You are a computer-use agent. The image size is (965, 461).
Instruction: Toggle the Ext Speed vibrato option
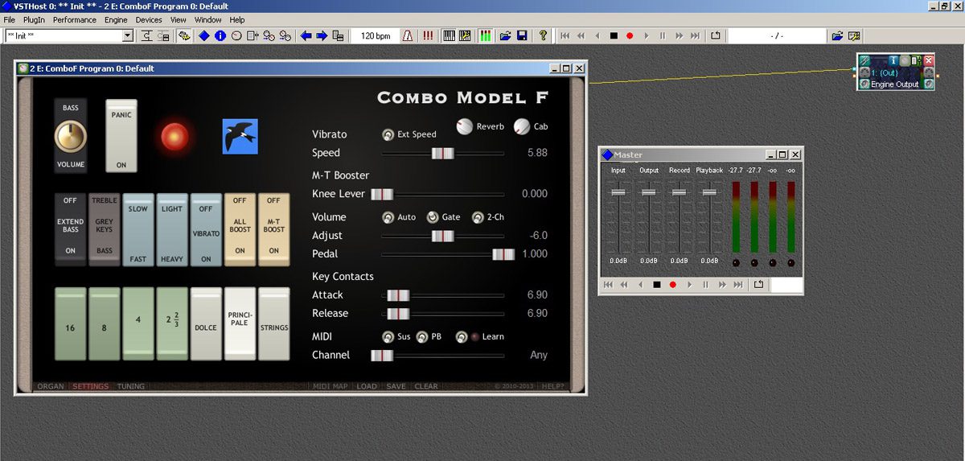(388, 134)
